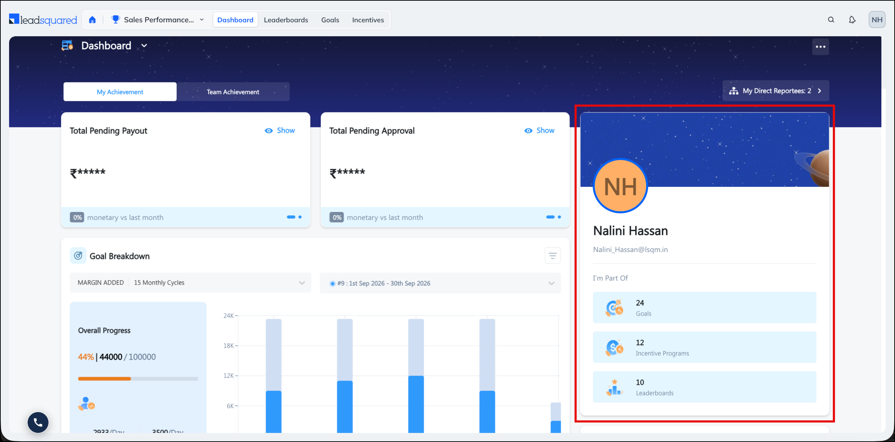Image resolution: width=895 pixels, height=442 pixels.
Task: Open the NH user avatar menu
Action: (x=877, y=20)
